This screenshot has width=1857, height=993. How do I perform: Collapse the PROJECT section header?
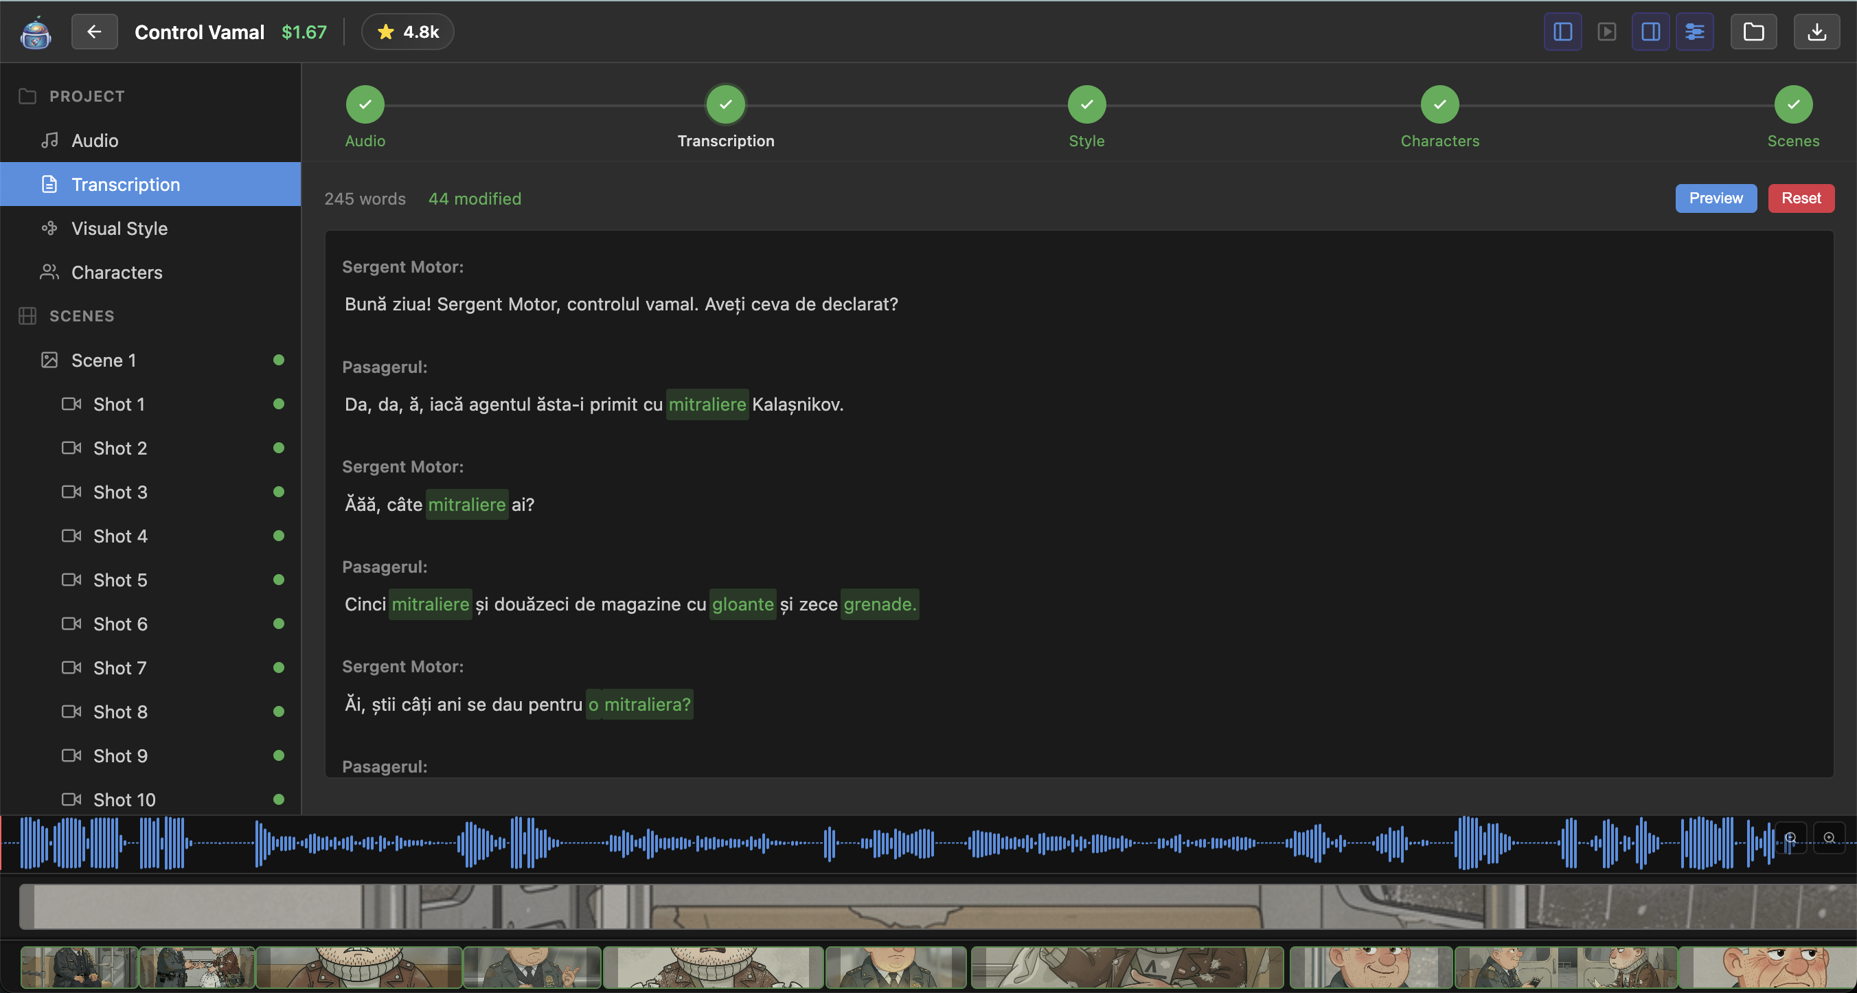pos(87,96)
